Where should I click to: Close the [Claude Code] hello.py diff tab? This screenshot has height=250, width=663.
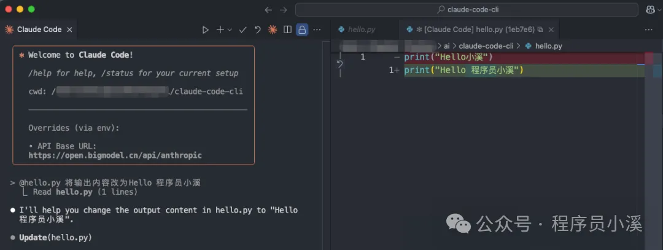click(551, 29)
